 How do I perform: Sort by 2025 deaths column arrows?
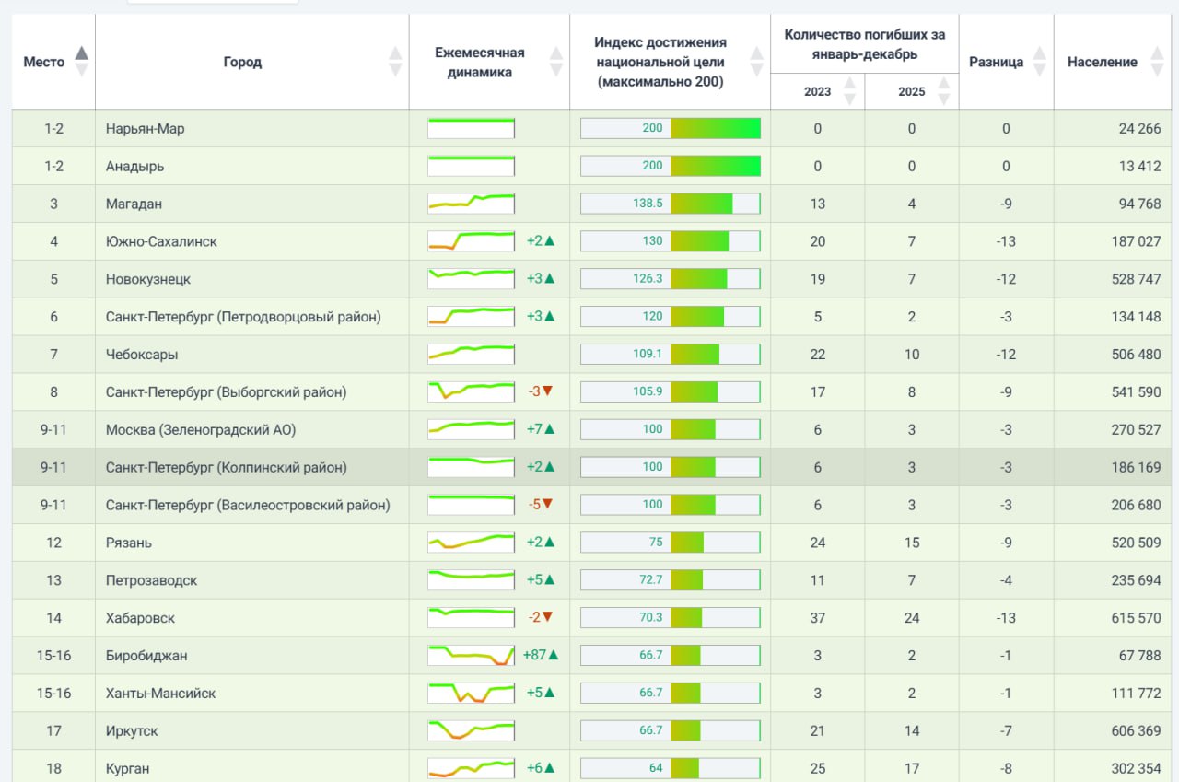pos(943,91)
